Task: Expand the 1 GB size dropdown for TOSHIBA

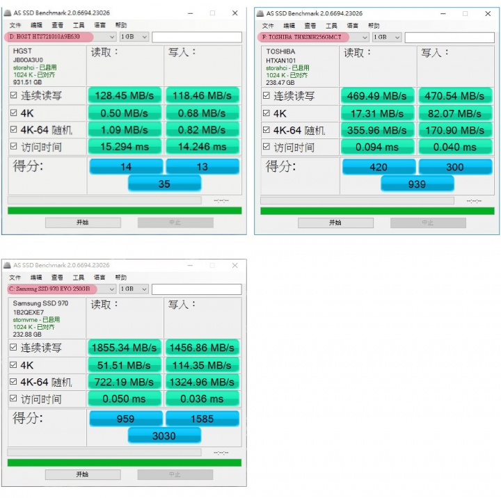Action: (x=387, y=38)
